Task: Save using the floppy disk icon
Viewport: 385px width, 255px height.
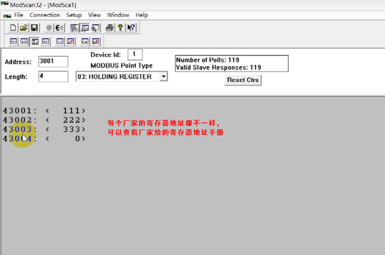Action: 34,28
